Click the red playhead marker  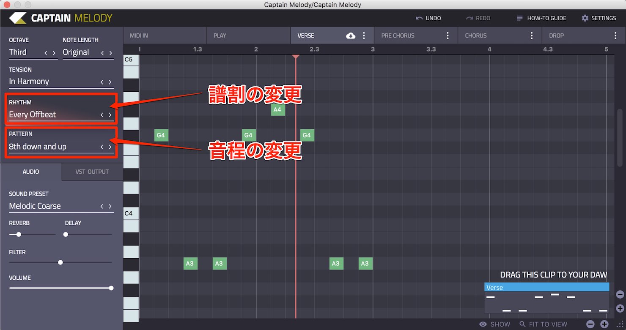[296, 57]
